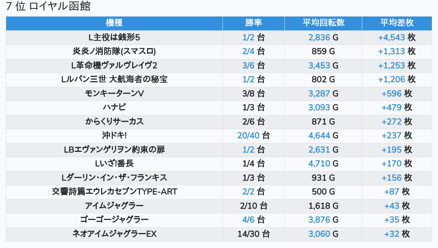Select the 沖ドキ! machine row name

tap(114, 135)
